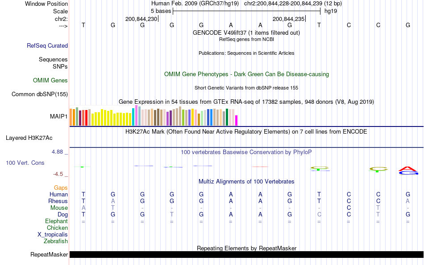Screen dimensions: 424x265
Task: Click the Gaps label in Multiz alignment
Action: (x=61, y=188)
